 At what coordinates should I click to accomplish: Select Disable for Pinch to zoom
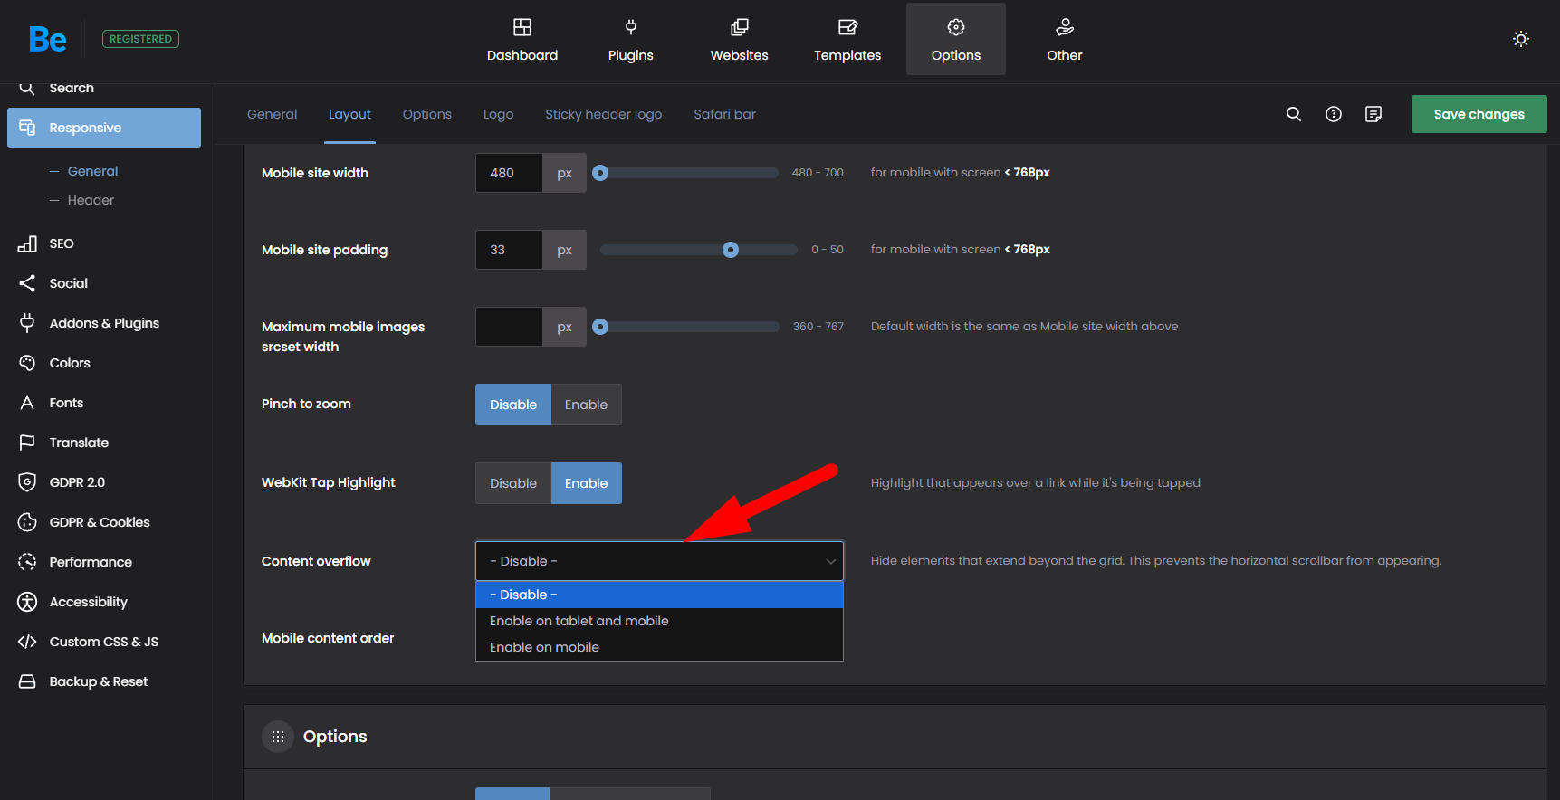point(513,405)
